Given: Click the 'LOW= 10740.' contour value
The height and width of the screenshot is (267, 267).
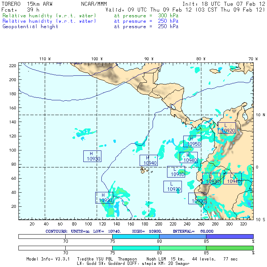Looking at the screenshot, I should click(x=107, y=231).
